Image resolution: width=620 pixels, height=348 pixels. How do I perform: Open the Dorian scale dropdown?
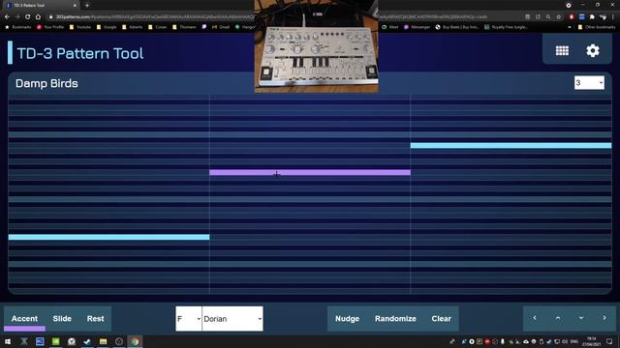pyautogui.click(x=232, y=319)
